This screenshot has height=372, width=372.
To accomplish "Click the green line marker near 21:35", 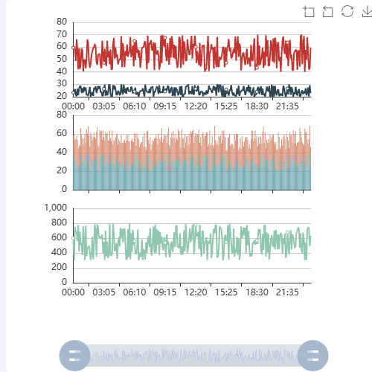I will click(287, 232).
